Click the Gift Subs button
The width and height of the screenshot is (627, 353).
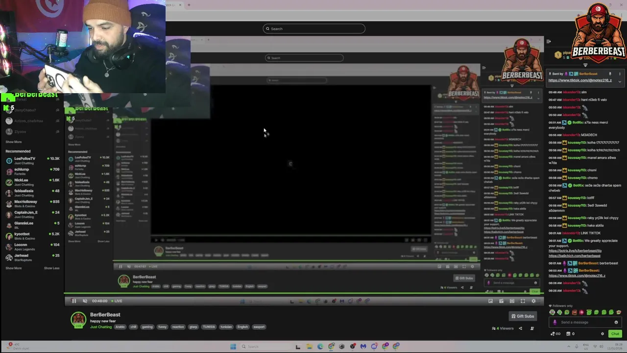click(523, 316)
